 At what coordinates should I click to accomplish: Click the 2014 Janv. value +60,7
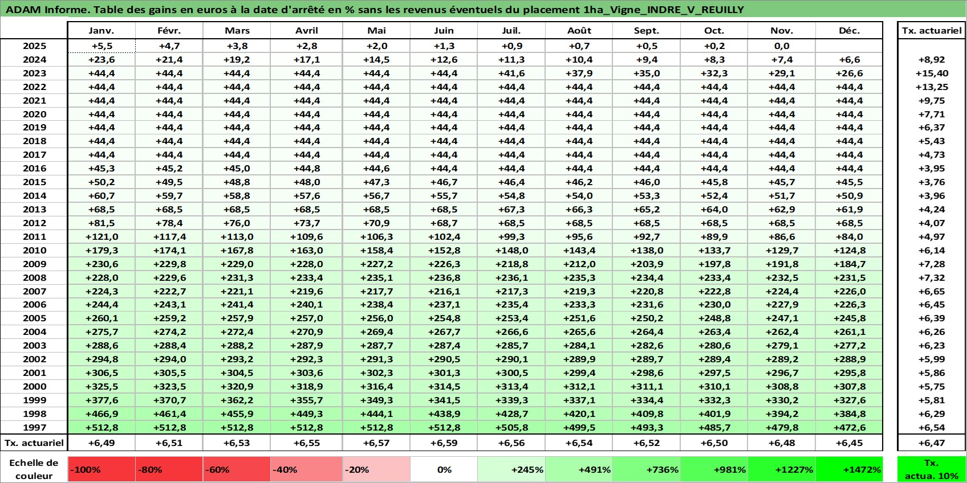point(101,195)
